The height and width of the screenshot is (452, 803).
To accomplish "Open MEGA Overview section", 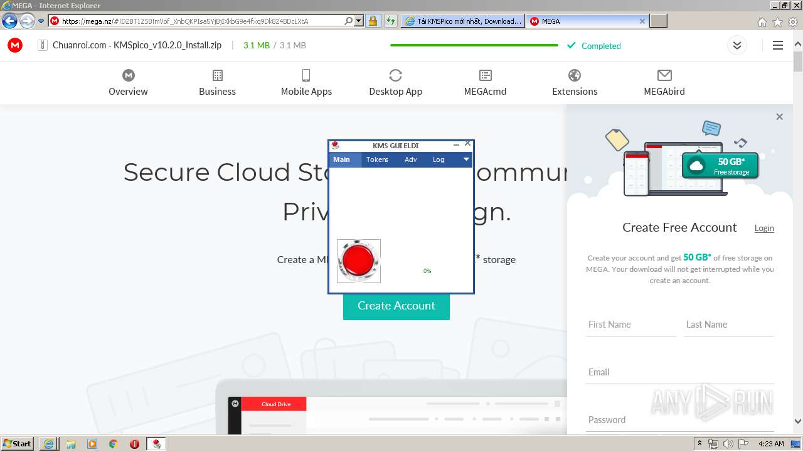I will pos(128,83).
